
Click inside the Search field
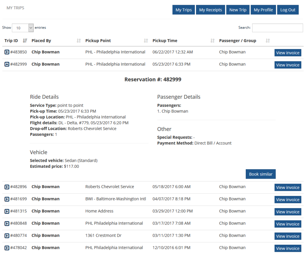click(277, 28)
